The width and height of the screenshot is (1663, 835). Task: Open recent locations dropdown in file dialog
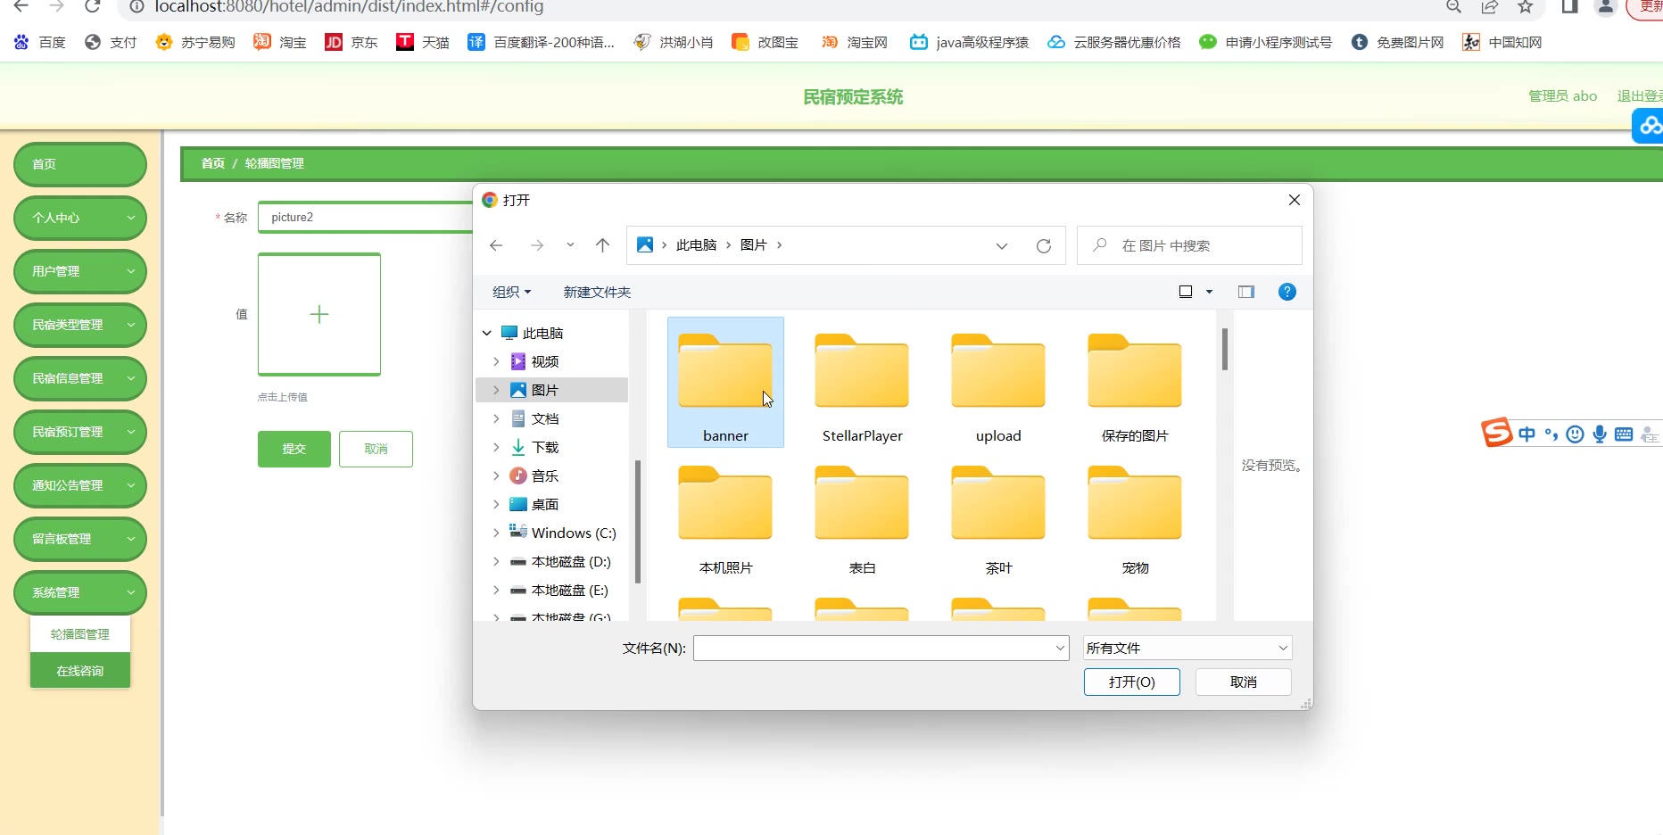570,245
